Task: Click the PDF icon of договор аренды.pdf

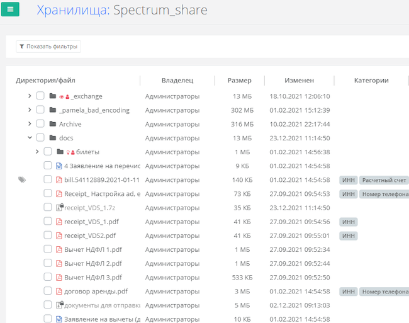Action: click(59, 292)
